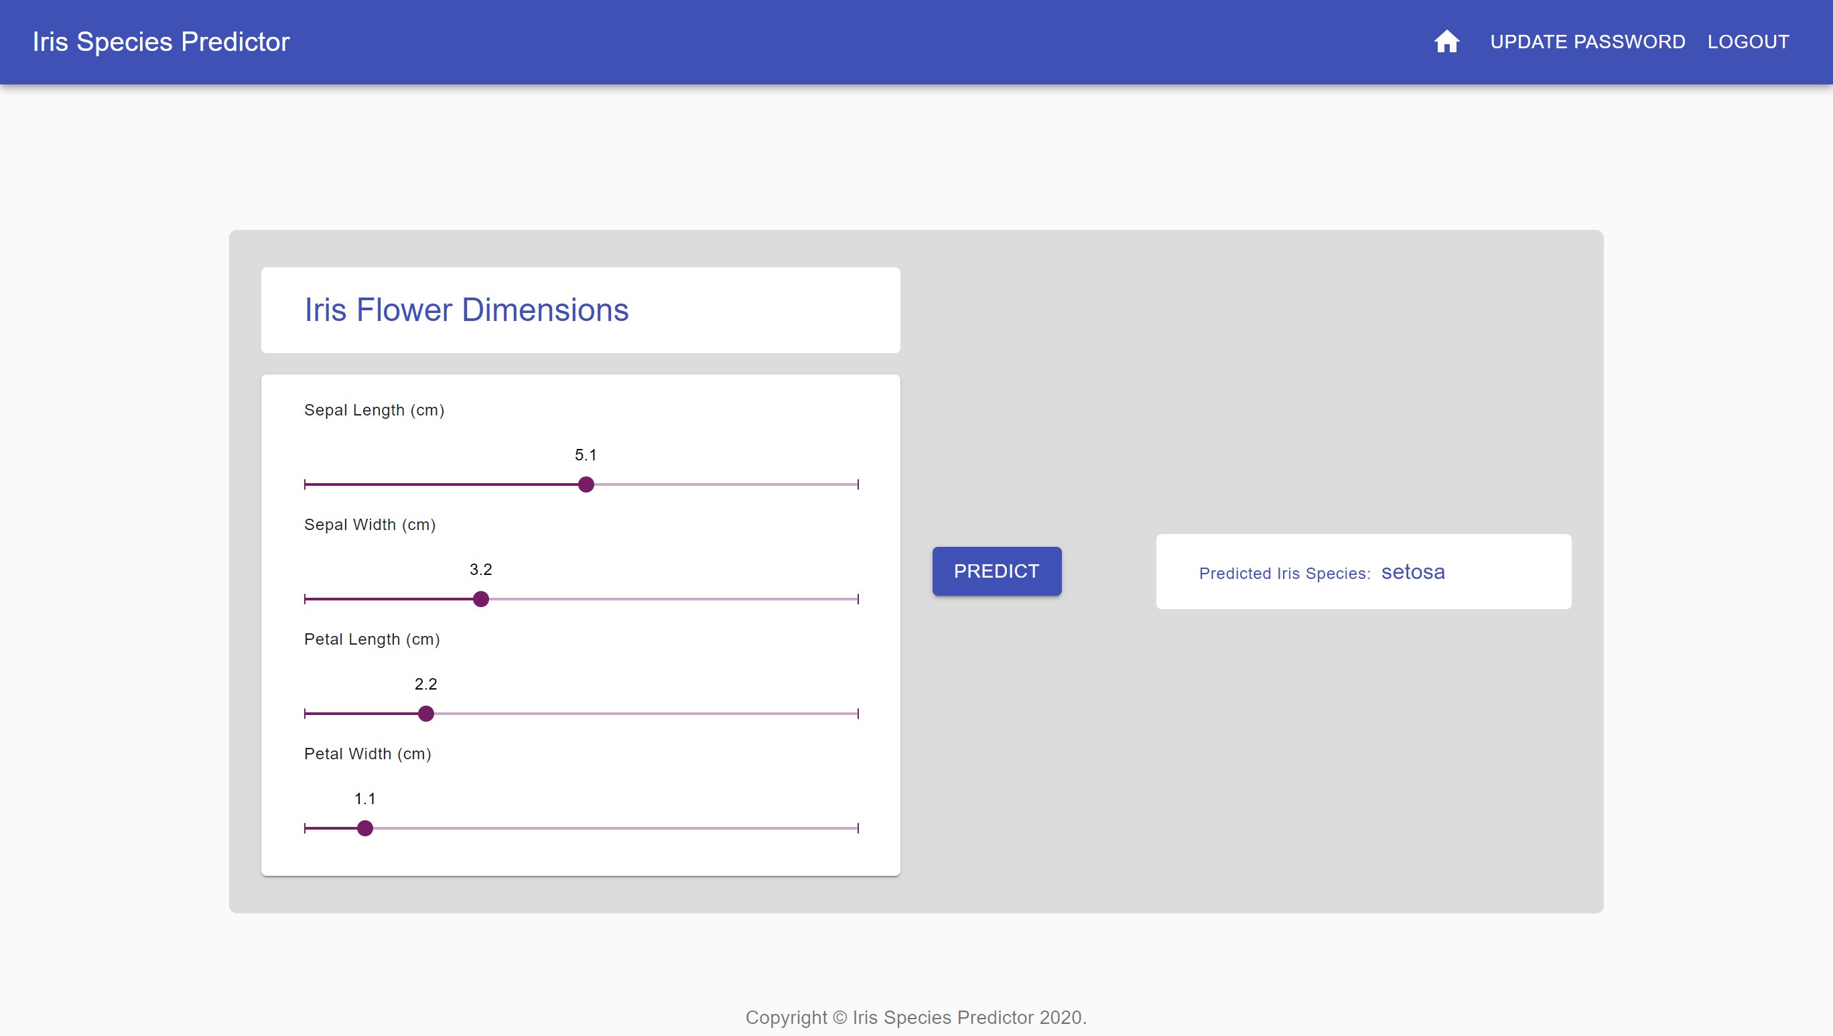Open the Update Password page
The height and width of the screenshot is (1036, 1833).
[x=1587, y=42]
